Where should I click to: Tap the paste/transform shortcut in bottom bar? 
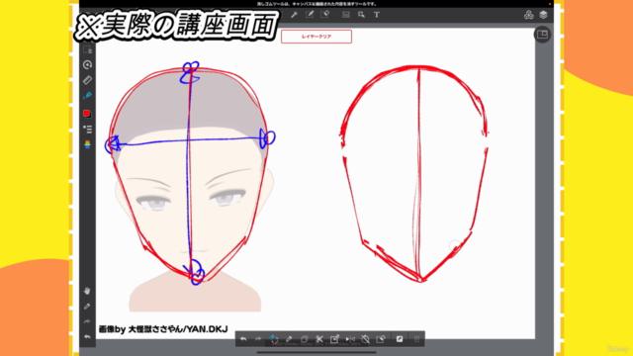tap(334, 339)
